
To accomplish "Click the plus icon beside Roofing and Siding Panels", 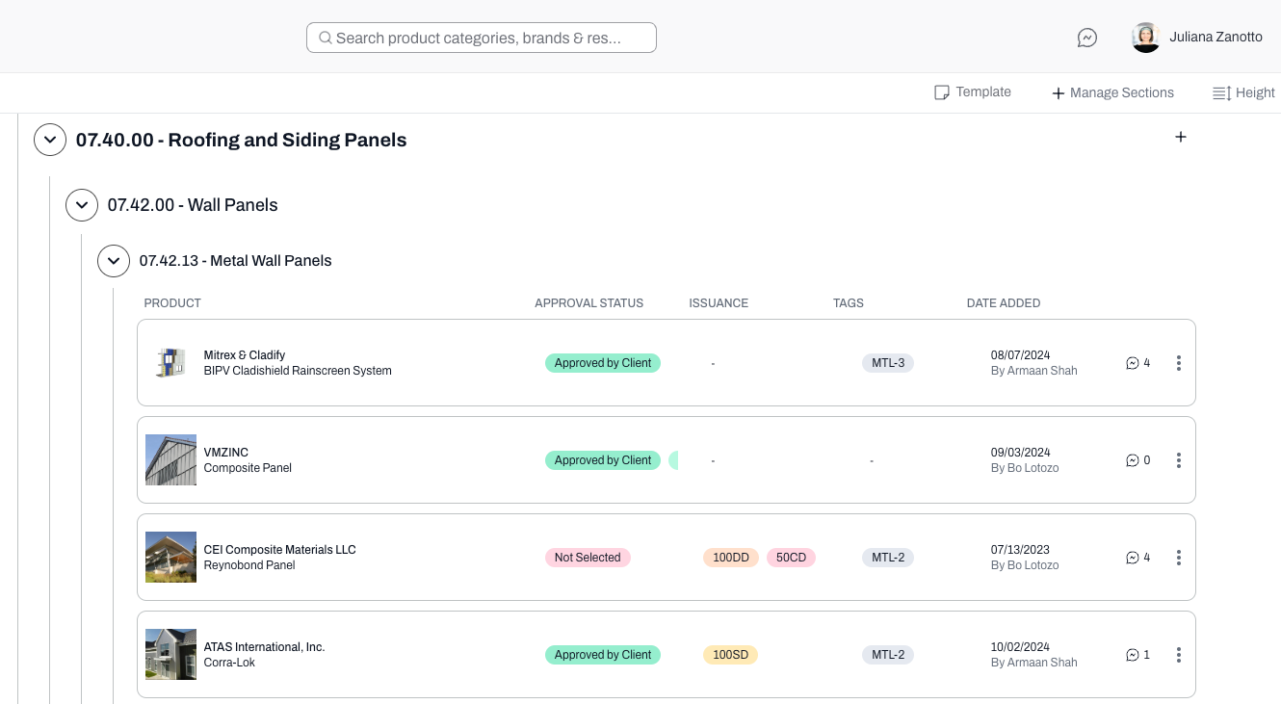I will (x=1181, y=137).
